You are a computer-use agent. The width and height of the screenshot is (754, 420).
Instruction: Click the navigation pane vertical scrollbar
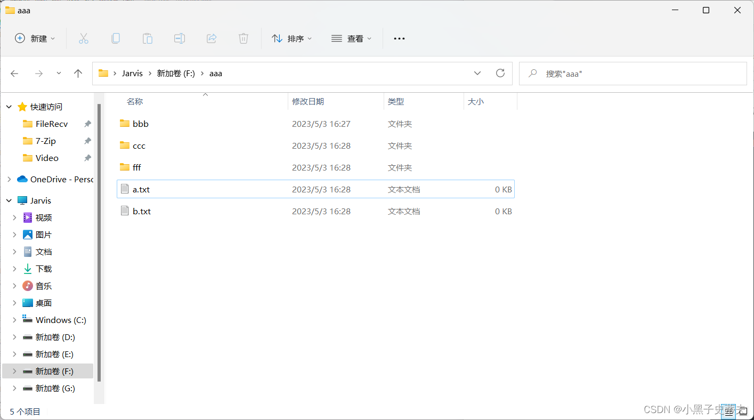[99, 243]
